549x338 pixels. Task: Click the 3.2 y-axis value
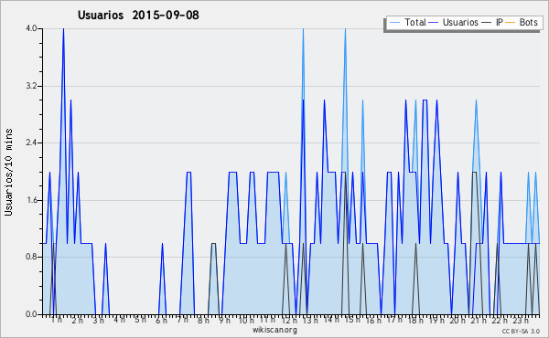[31, 86]
